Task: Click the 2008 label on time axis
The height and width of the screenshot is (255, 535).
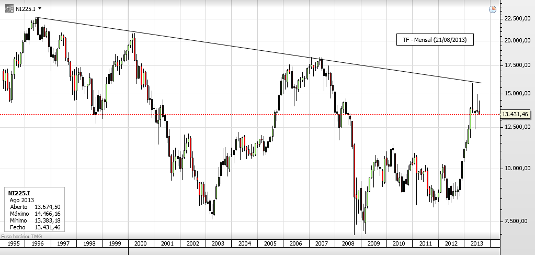Action: coord(347,244)
